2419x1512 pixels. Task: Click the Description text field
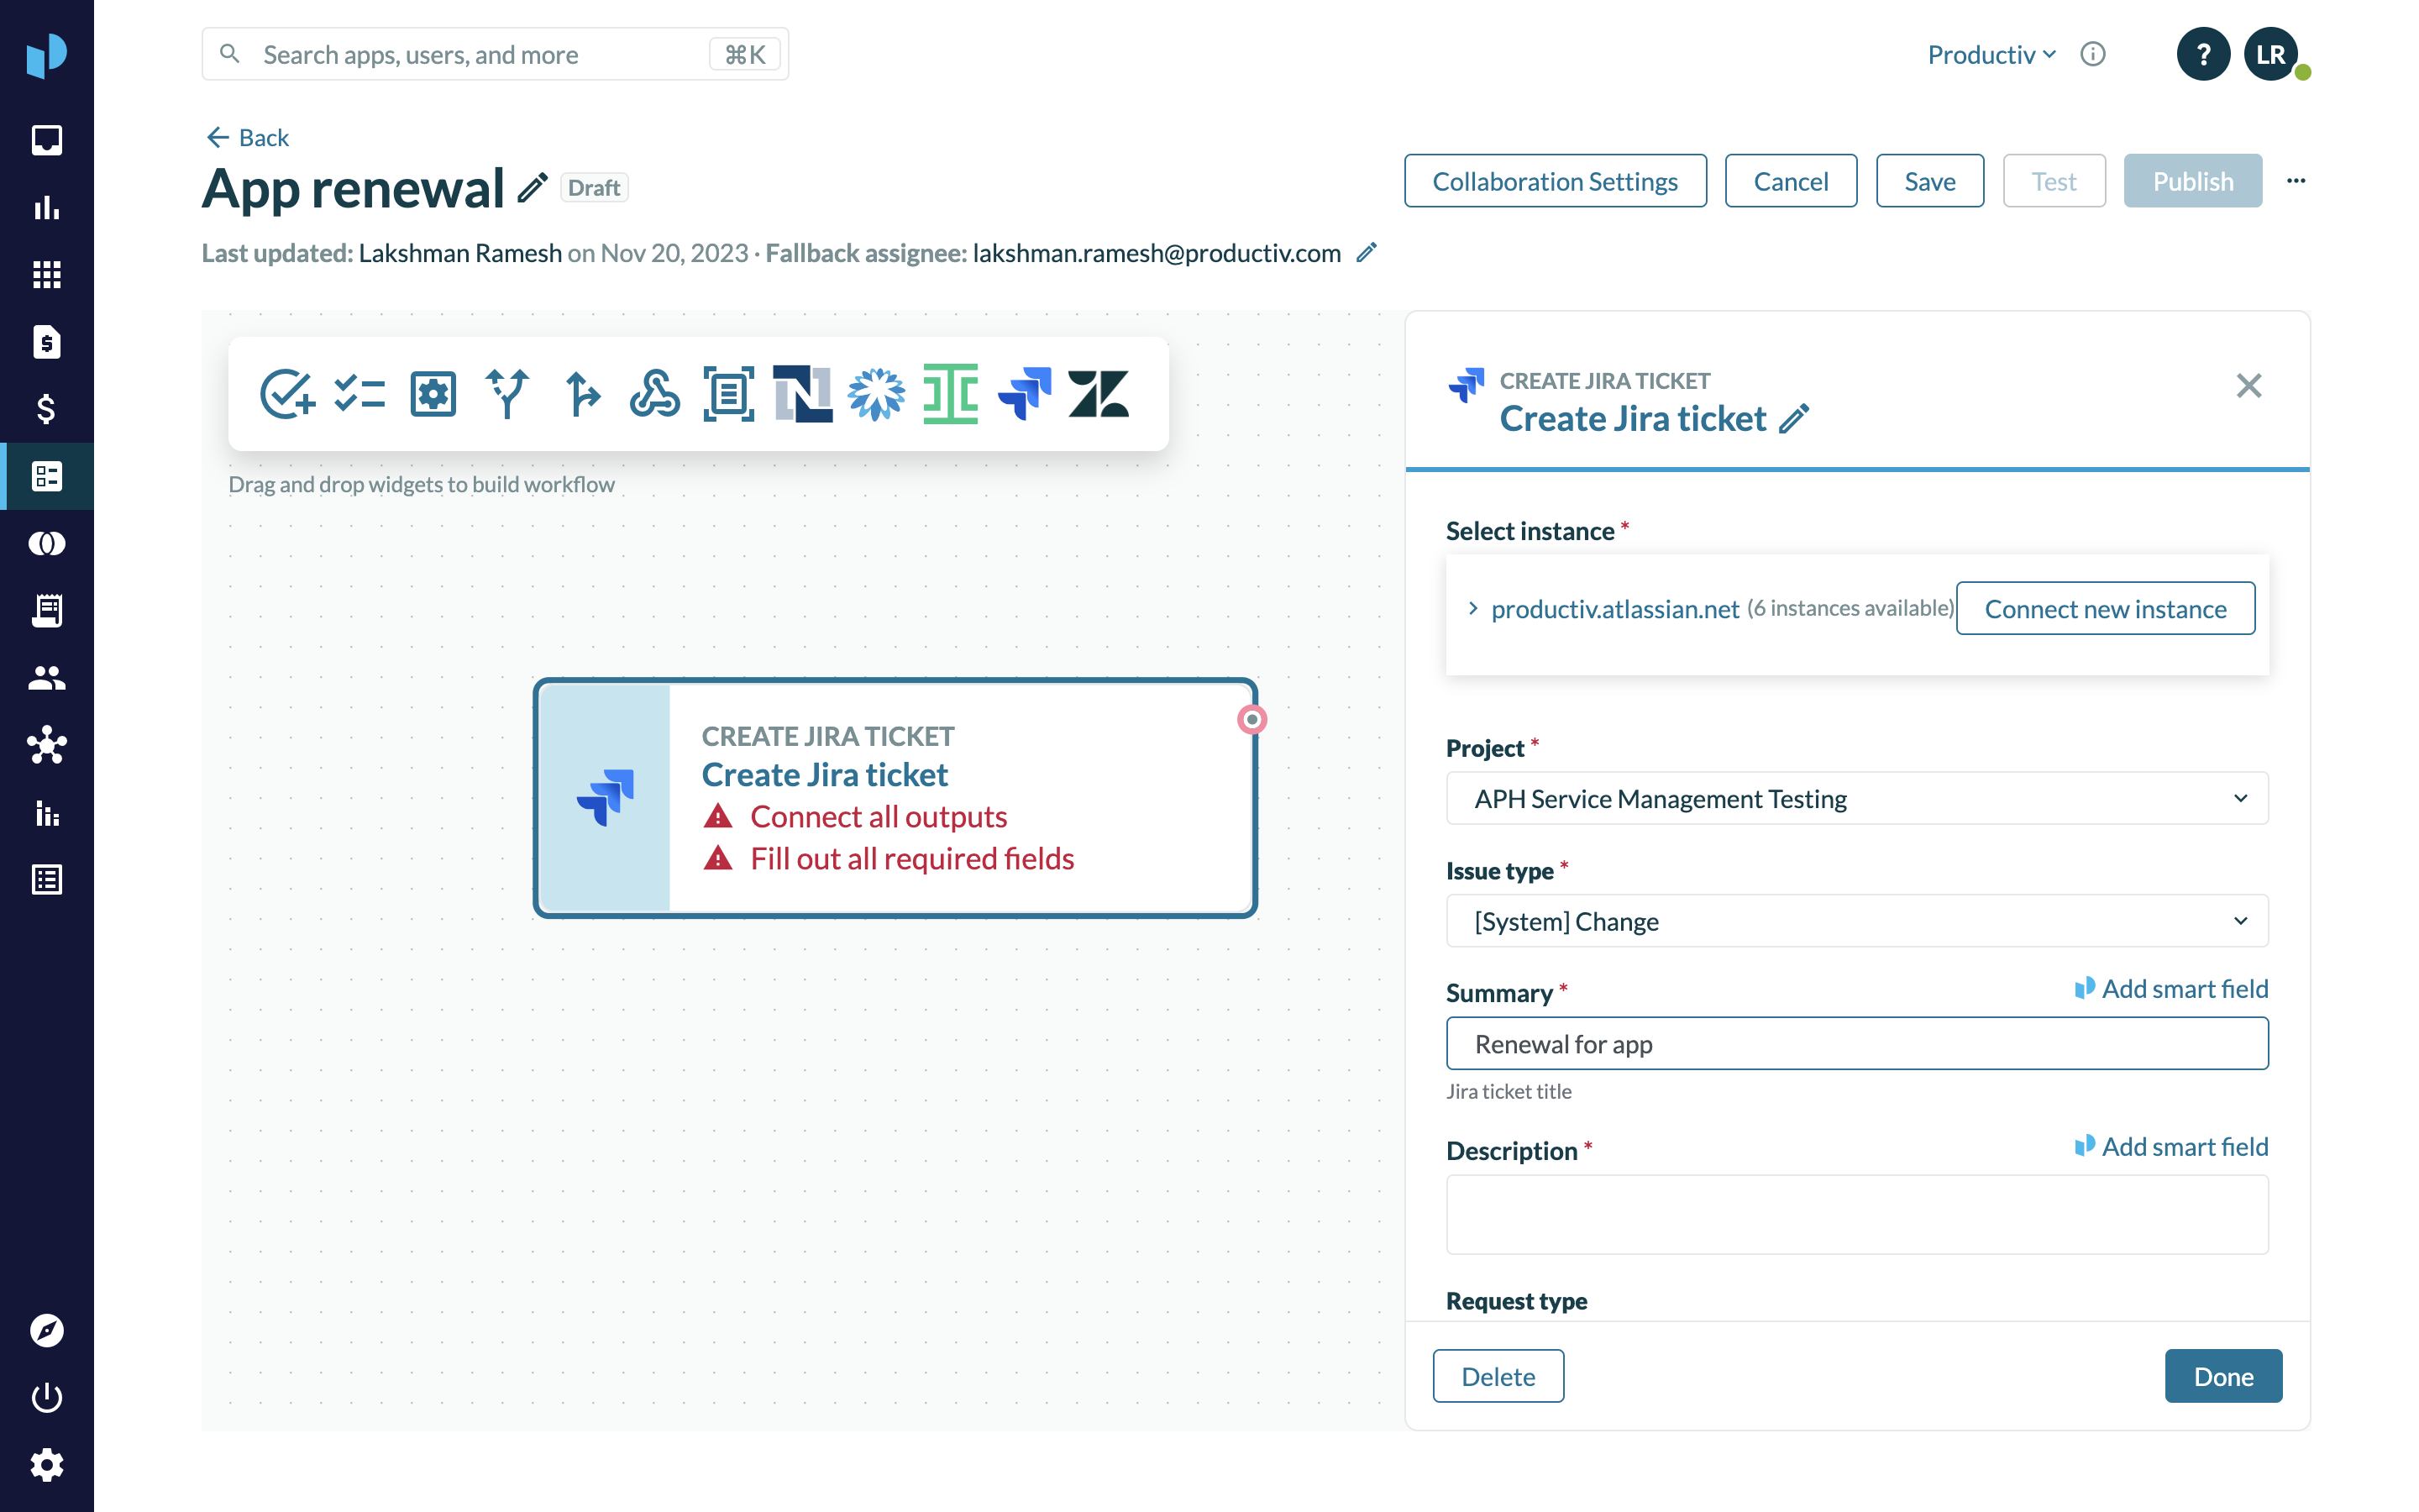1856,1214
